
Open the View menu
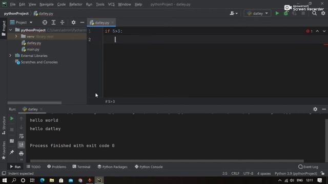click(x=32, y=4)
